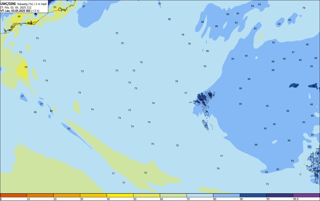Select the bright yellow 40–50 legend block
The width and height of the screenshot is (320, 201).
[x=120, y=195]
